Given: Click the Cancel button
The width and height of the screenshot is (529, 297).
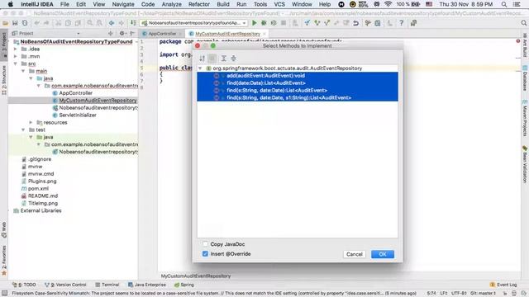Looking at the screenshot, I should pyautogui.click(x=355, y=254).
